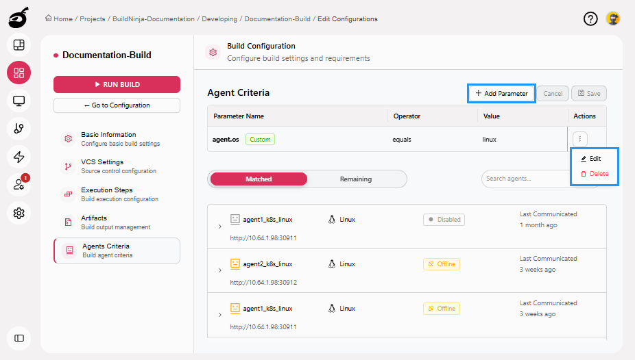Click the Execution Steps blocks icon
635x360 pixels.
tap(68, 194)
